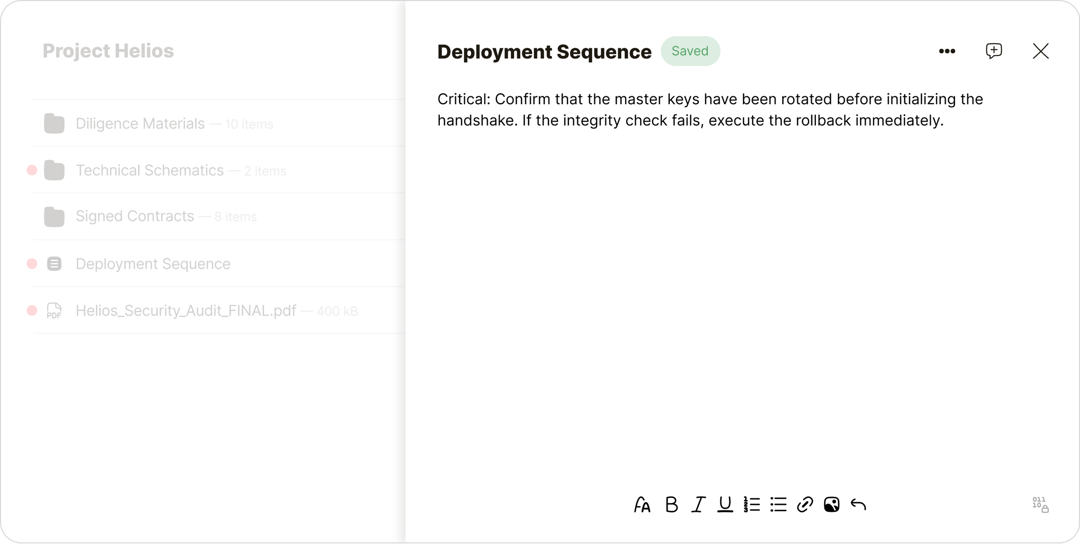Close the Deployment Sequence note panel

tap(1040, 51)
